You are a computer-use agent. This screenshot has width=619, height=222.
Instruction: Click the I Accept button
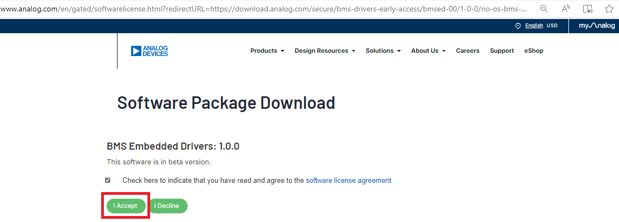[x=126, y=206]
